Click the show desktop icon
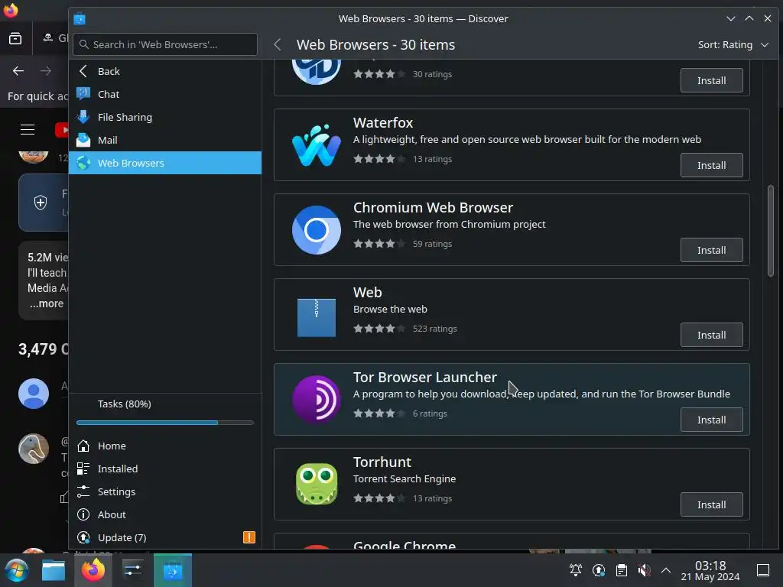Screen dimensions: 783x587 click(x=763, y=570)
